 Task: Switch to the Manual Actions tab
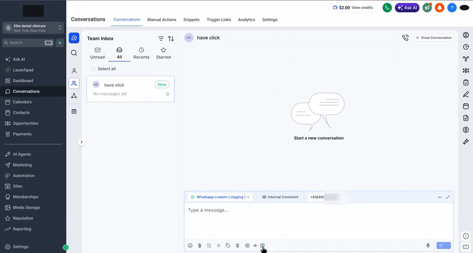pyautogui.click(x=161, y=20)
